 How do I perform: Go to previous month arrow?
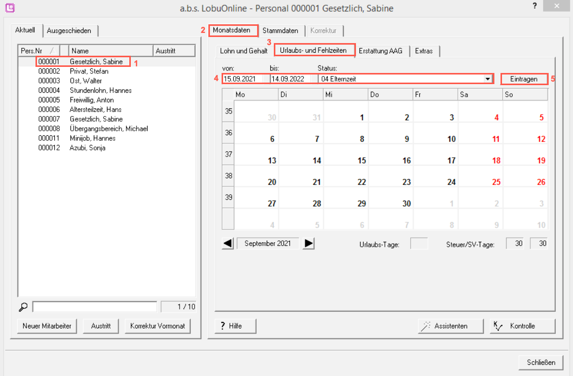228,244
